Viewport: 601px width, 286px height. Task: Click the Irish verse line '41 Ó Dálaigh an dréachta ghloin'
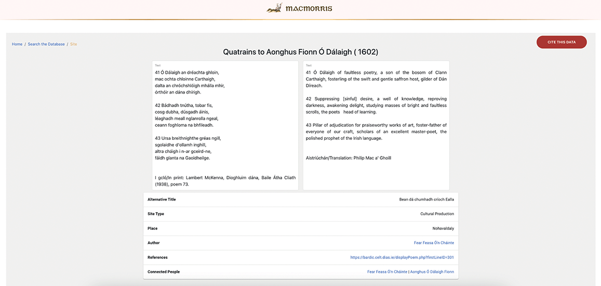pos(187,72)
